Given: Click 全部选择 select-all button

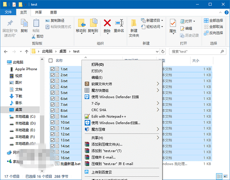Looking at the screenshot, I should tap(216, 20).
